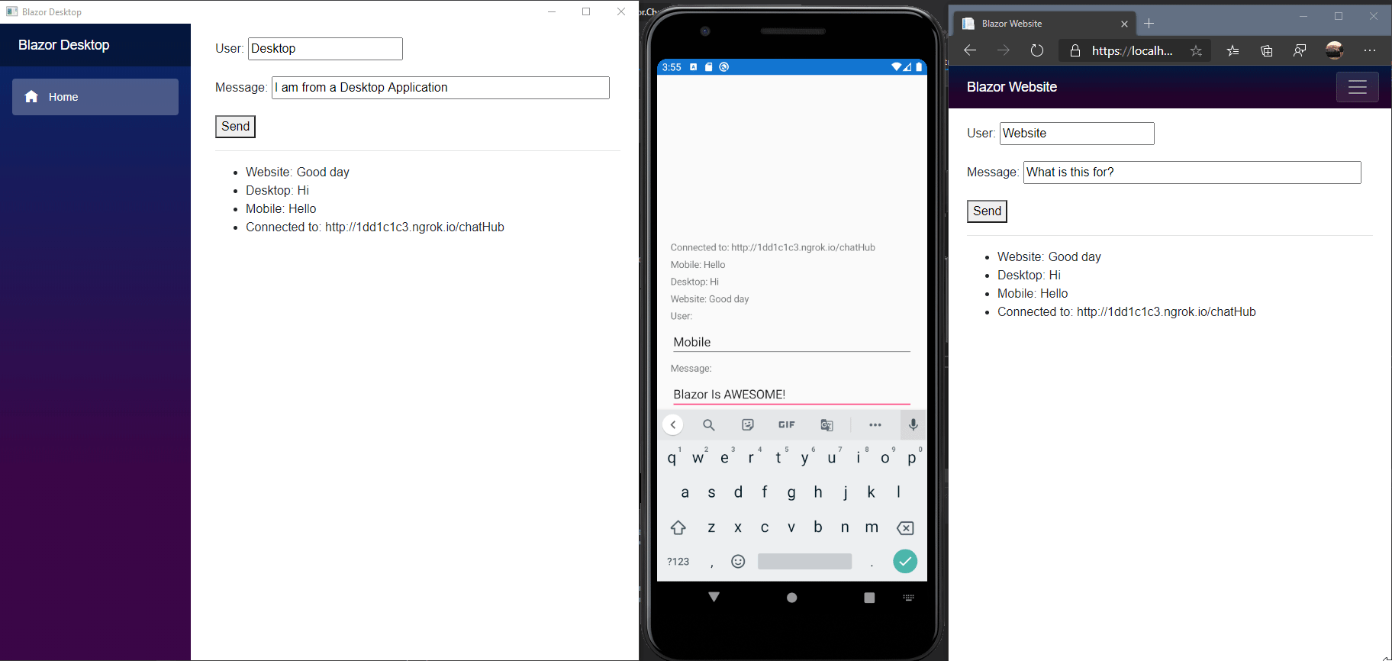1392x661 pixels.
Task: Open Home in Blazor Desktop sidebar
Action: click(x=95, y=97)
